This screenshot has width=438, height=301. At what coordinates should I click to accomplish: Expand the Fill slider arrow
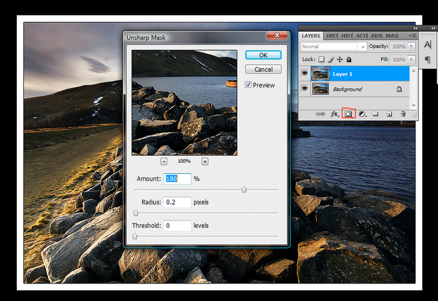(x=412, y=59)
